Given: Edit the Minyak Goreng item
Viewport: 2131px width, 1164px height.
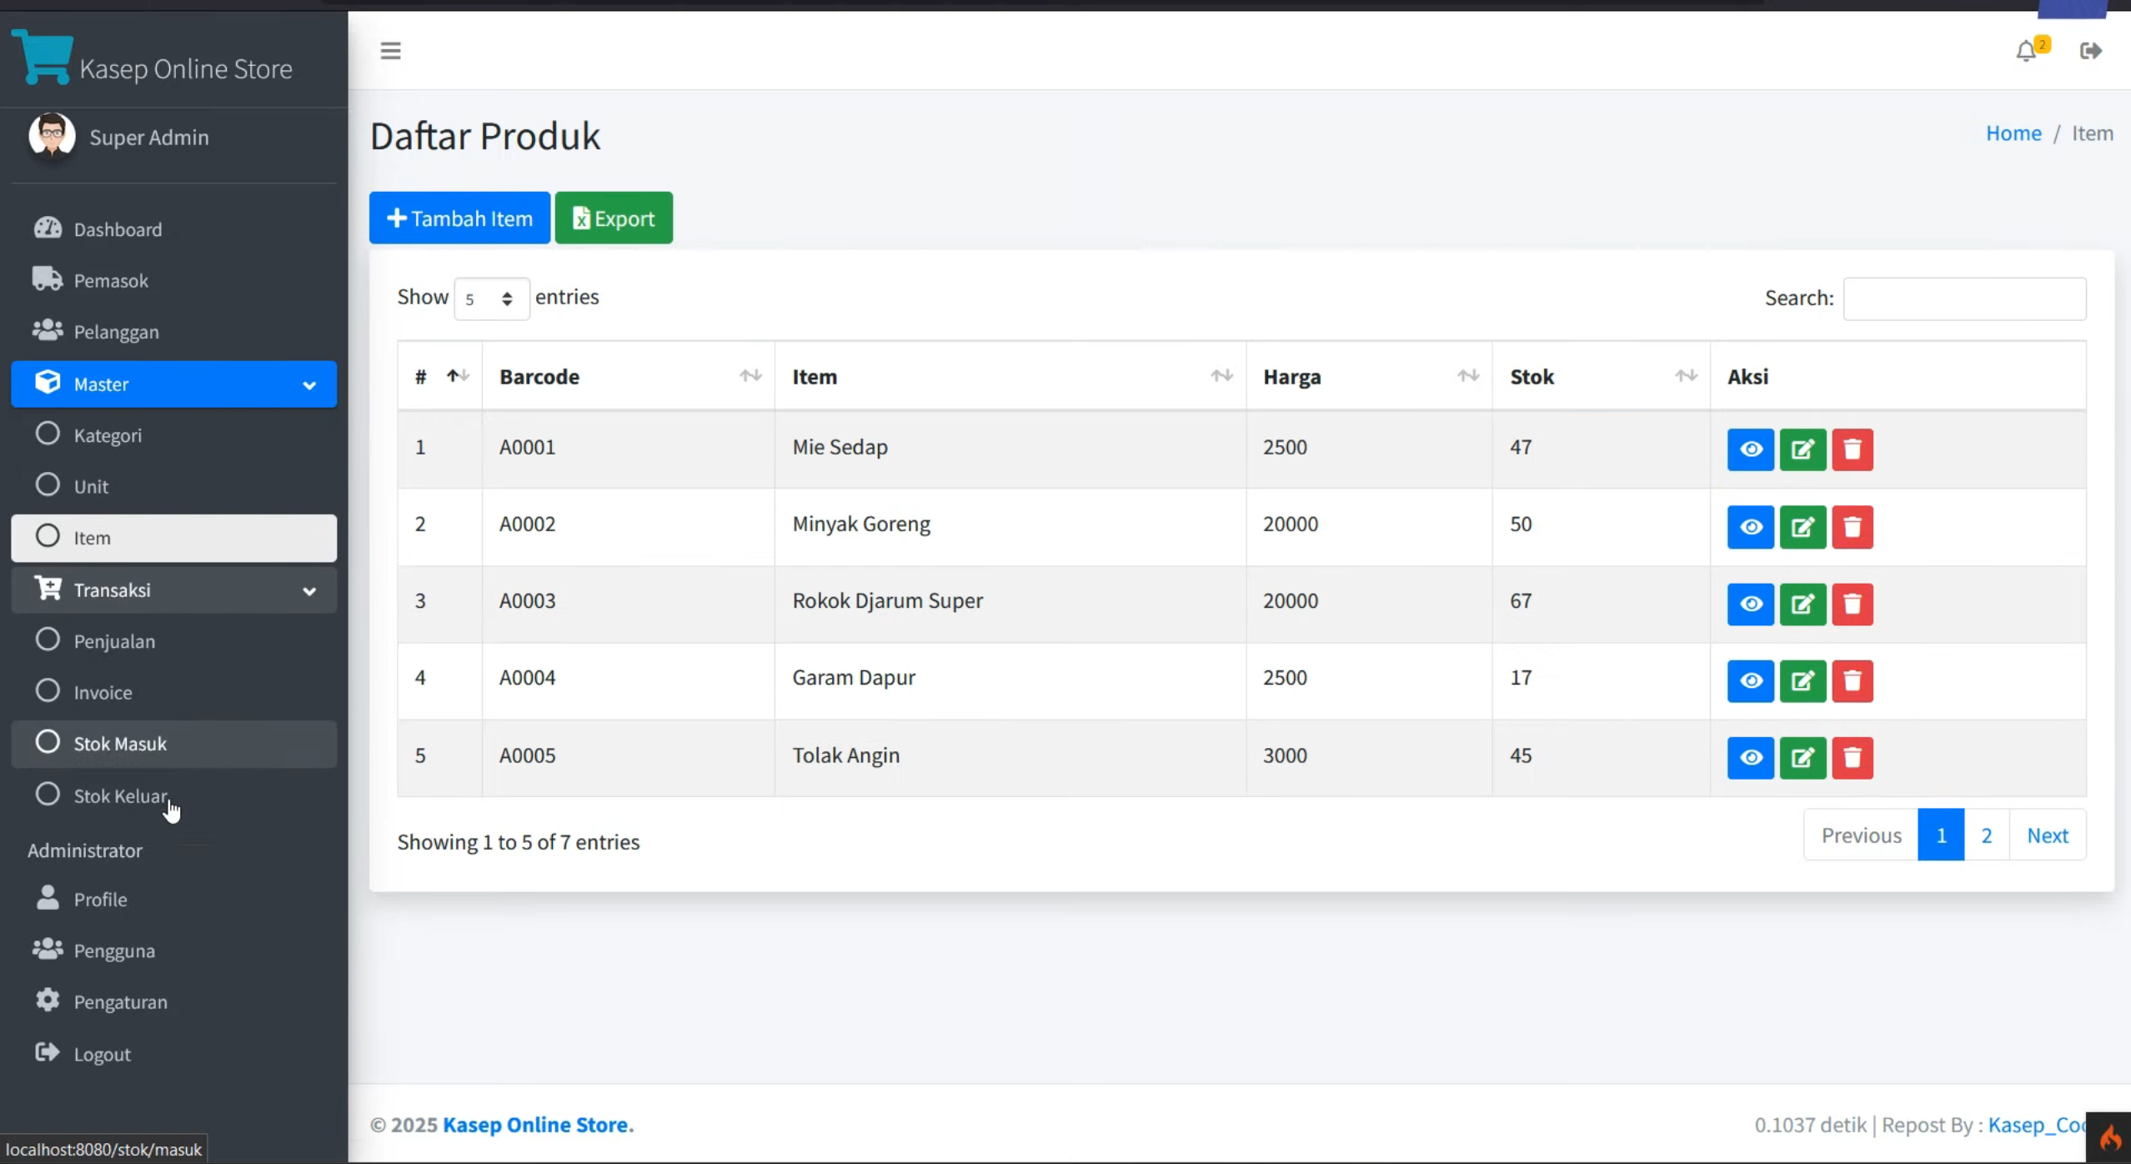Looking at the screenshot, I should click(1803, 527).
